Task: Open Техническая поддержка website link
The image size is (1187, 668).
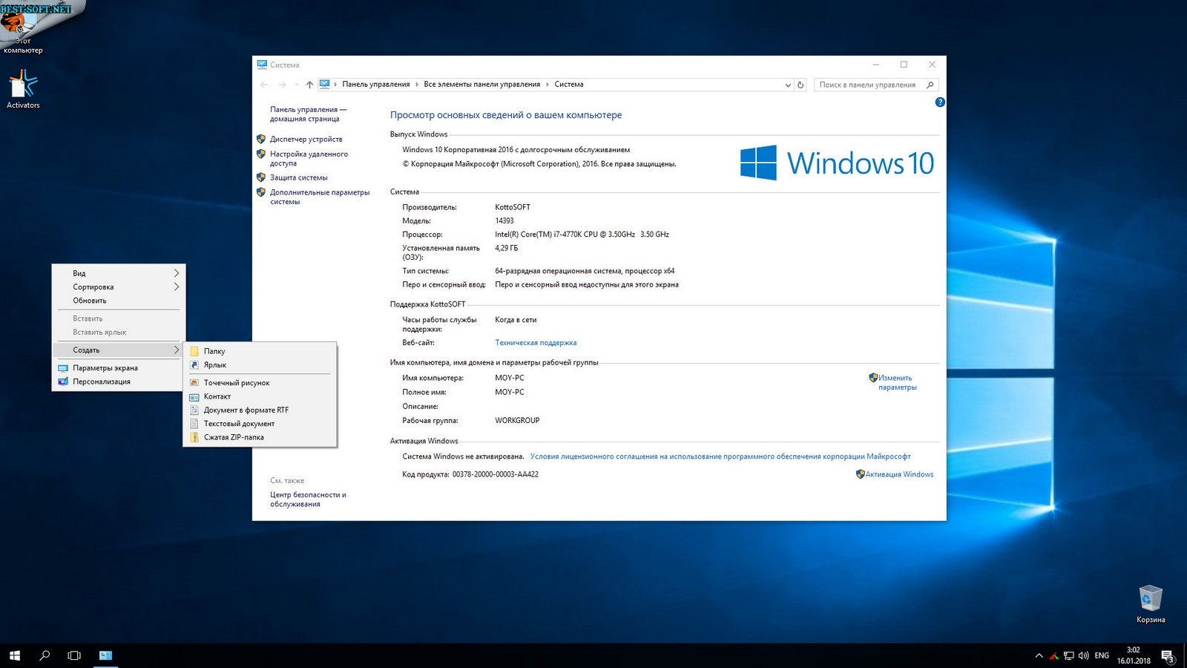Action: click(x=536, y=343)
